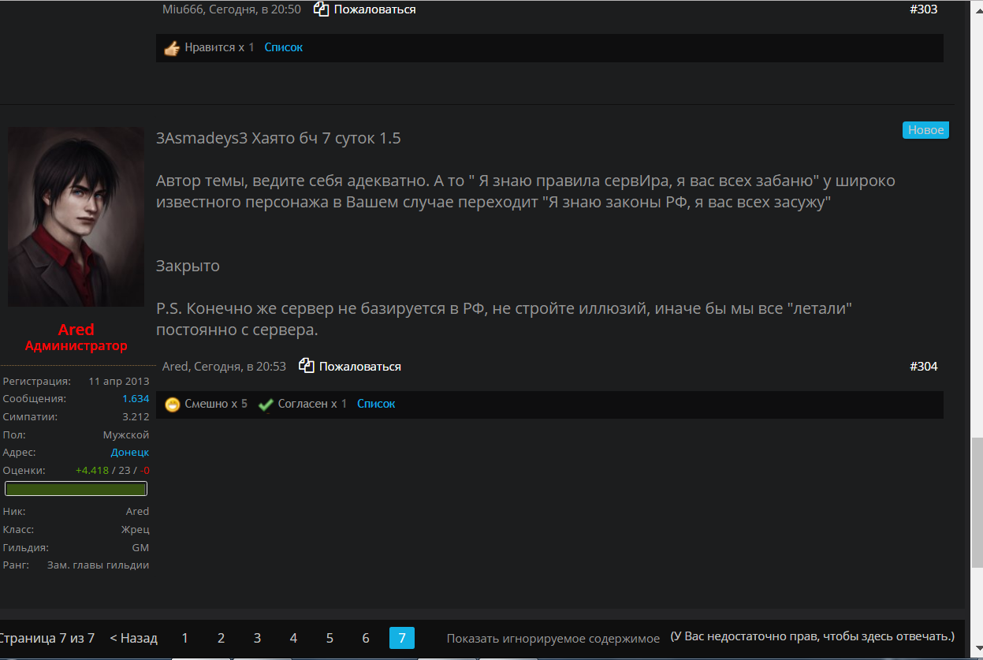
Task: Go to page 4 of thread
Action: (x=293, y=638)
